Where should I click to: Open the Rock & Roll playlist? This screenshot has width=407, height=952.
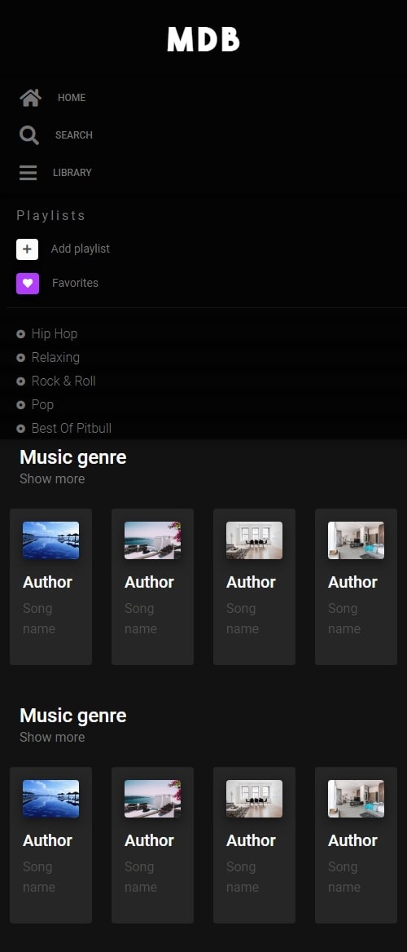pos(63,381)
